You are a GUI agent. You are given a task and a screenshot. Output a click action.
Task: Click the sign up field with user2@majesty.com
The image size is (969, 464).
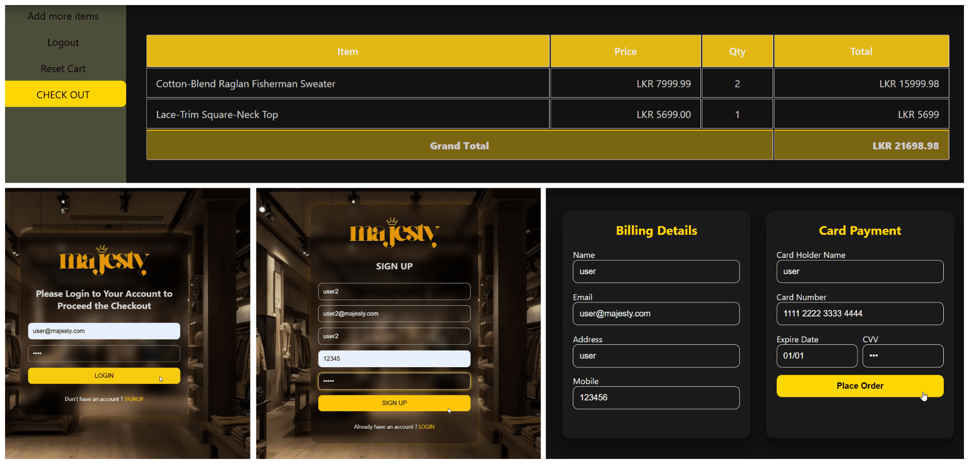(394, 314)
